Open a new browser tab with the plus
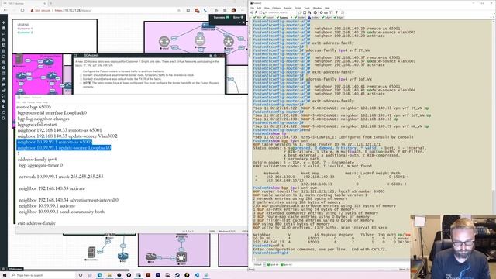Screen dimensions: 496x279 click(x=51, y=3)
